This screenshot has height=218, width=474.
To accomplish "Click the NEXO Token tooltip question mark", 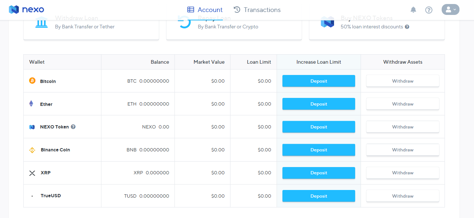I will pos(73,127).
